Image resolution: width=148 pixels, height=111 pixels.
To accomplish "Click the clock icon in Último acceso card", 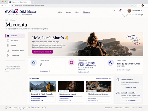I will 111,63.
